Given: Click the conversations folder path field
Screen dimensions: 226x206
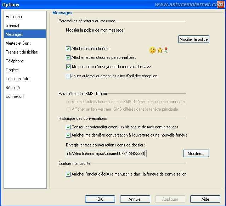Looking at the screenshot, I should click(x=106, y=153).
